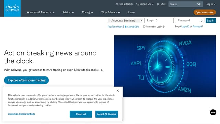220x124 pixels.
Task: Click the Contact Us phone icon
Action: (x=137, y=4)
